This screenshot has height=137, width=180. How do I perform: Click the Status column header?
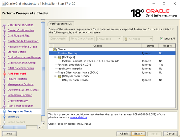pos(150,46)
